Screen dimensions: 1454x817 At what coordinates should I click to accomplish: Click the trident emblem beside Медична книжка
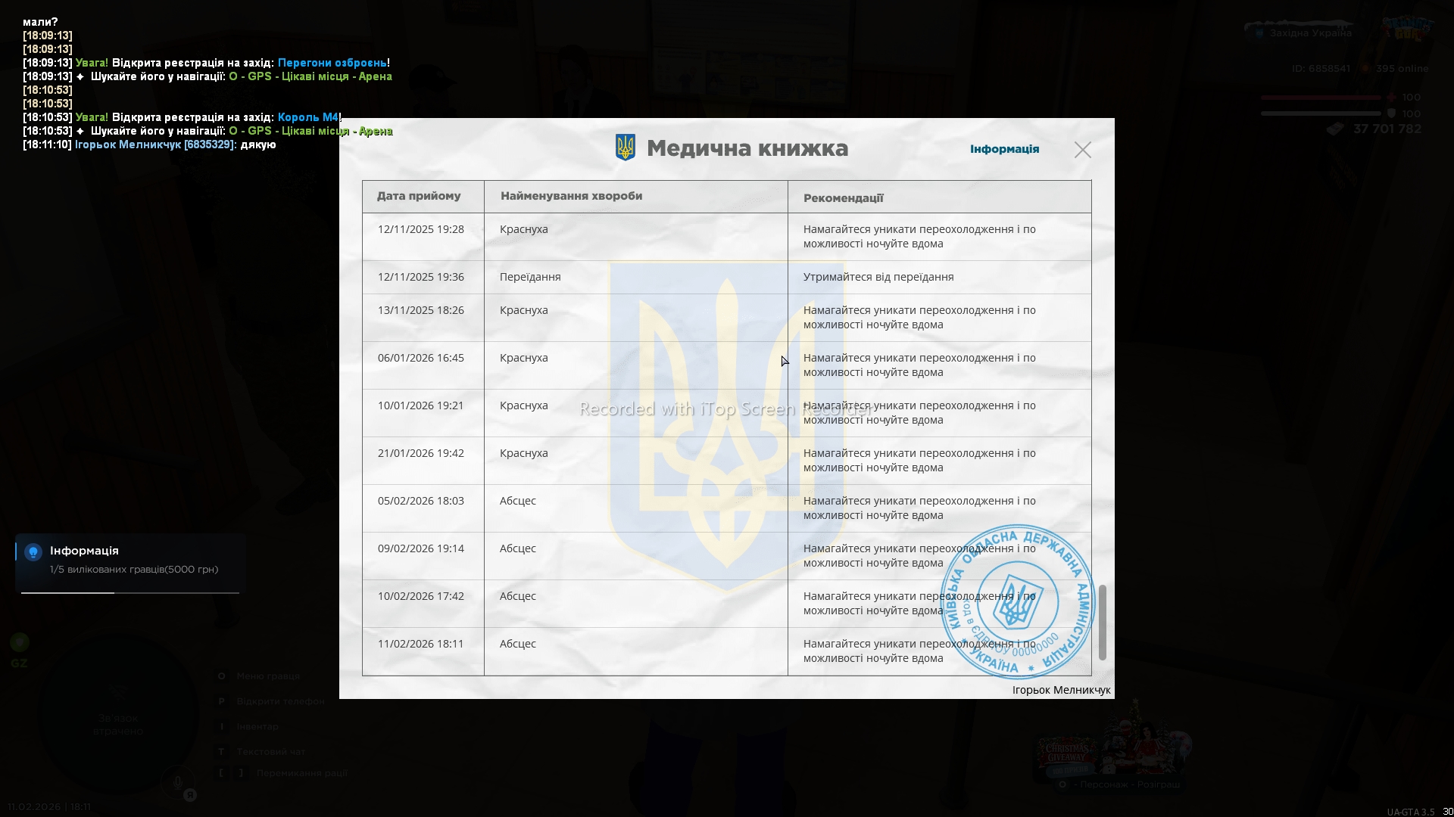[x=625, y=148]
